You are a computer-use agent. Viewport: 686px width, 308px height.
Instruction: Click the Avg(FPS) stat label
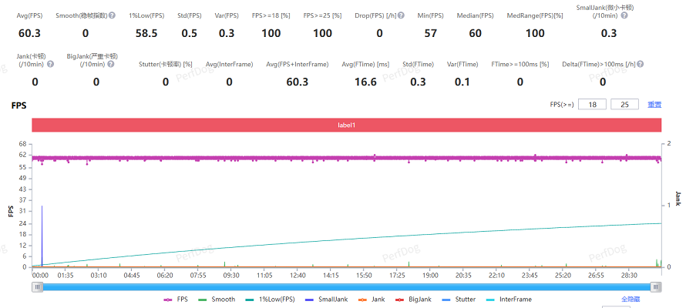click(30, 15)
